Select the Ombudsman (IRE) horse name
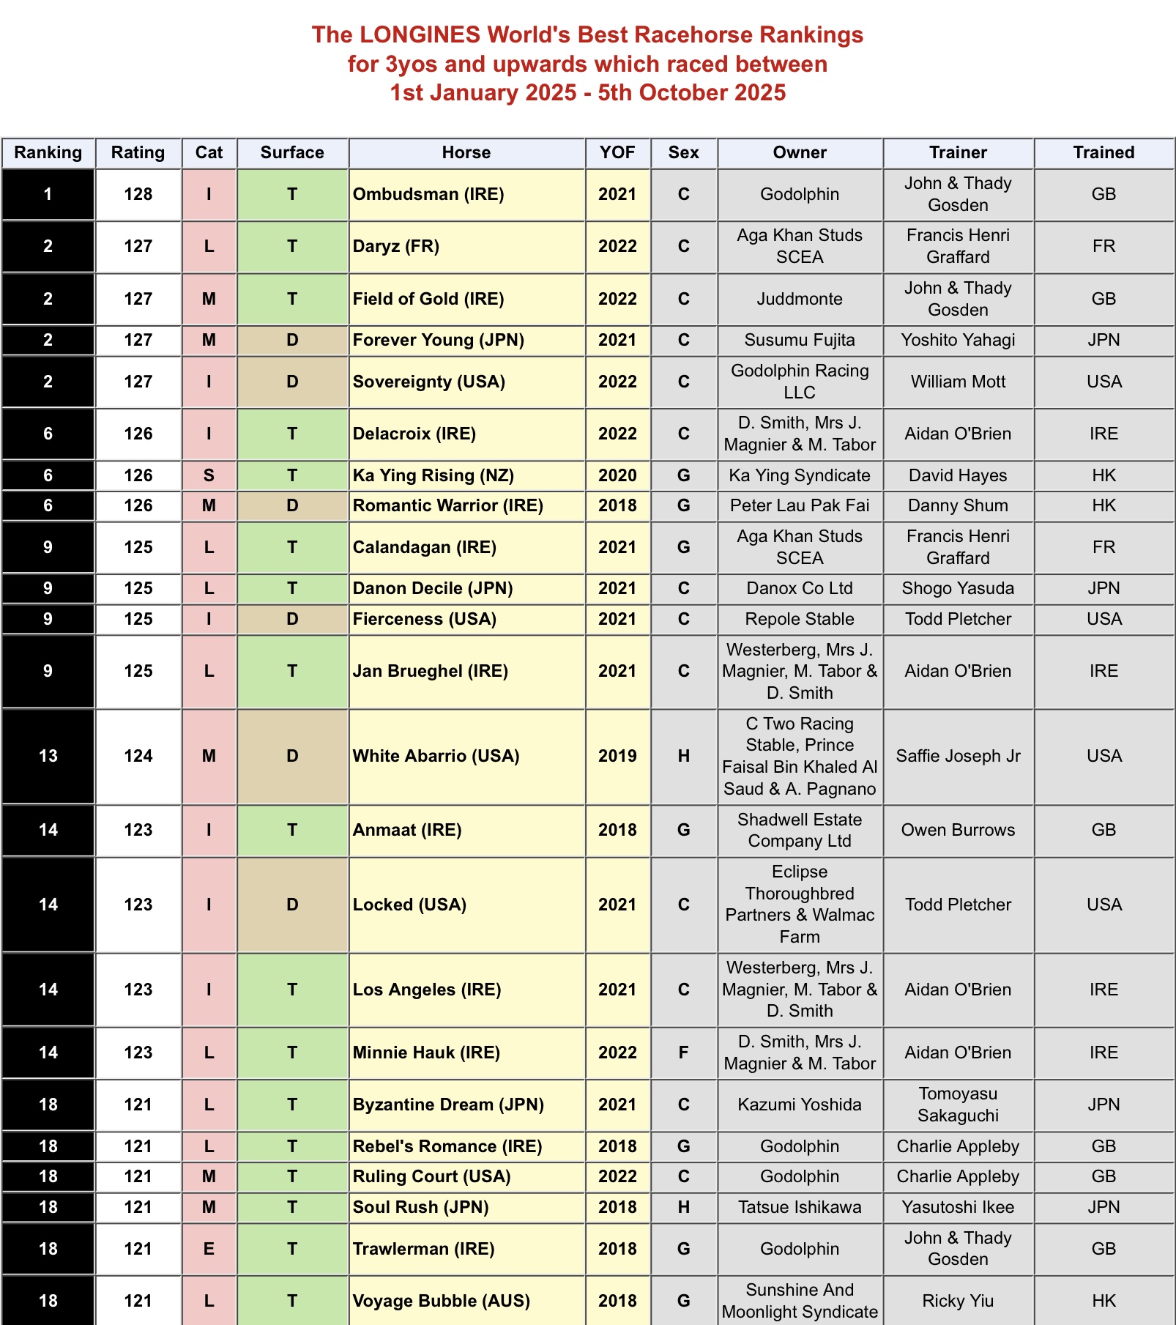 point(428,194)
